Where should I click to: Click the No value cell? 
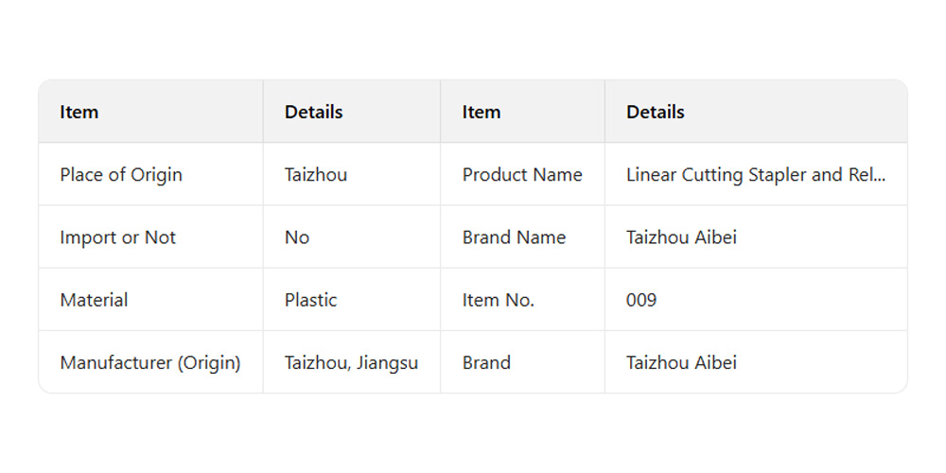point(297,237)
